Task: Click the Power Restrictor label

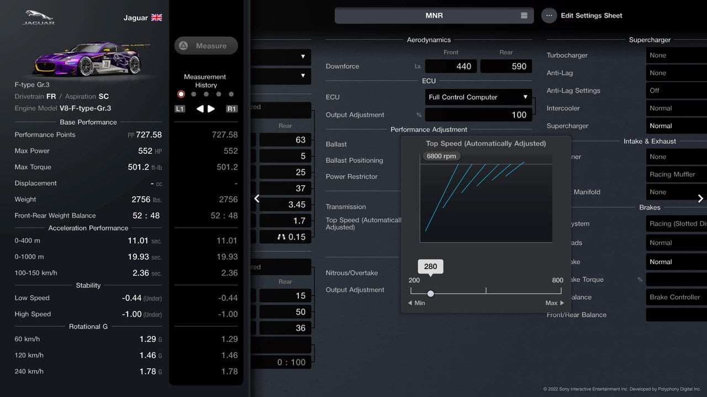Action: click(352, 176)
